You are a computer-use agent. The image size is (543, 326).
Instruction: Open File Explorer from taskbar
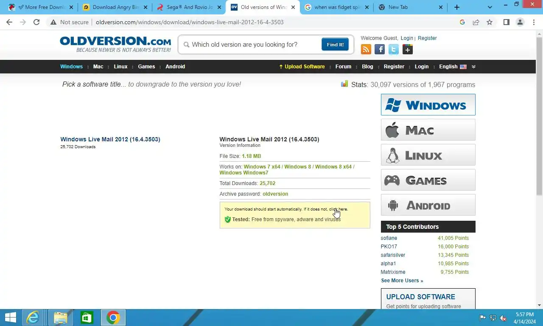[x=61, y=318]
